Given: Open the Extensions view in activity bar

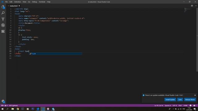Looking at the screenshot, I should pyautogui.click(x=3, y=31).
